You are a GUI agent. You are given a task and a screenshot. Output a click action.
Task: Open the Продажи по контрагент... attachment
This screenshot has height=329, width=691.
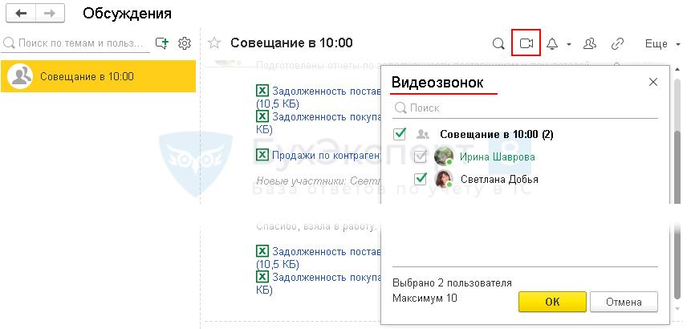point(326,155)
